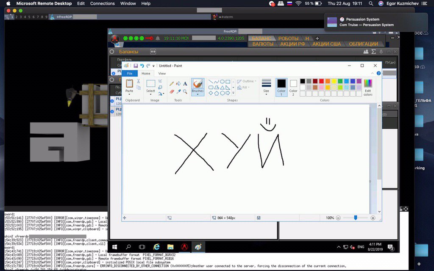434x271 pixels.
Task: Add a new tab with plus button
Action: (x=317, y=39)
